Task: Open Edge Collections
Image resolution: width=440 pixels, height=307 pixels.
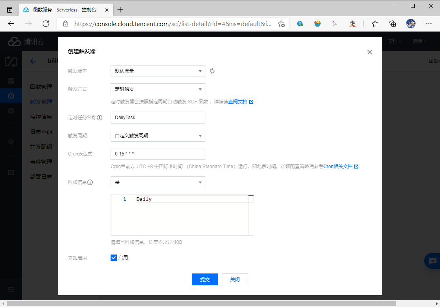Action: pos(392,24)
